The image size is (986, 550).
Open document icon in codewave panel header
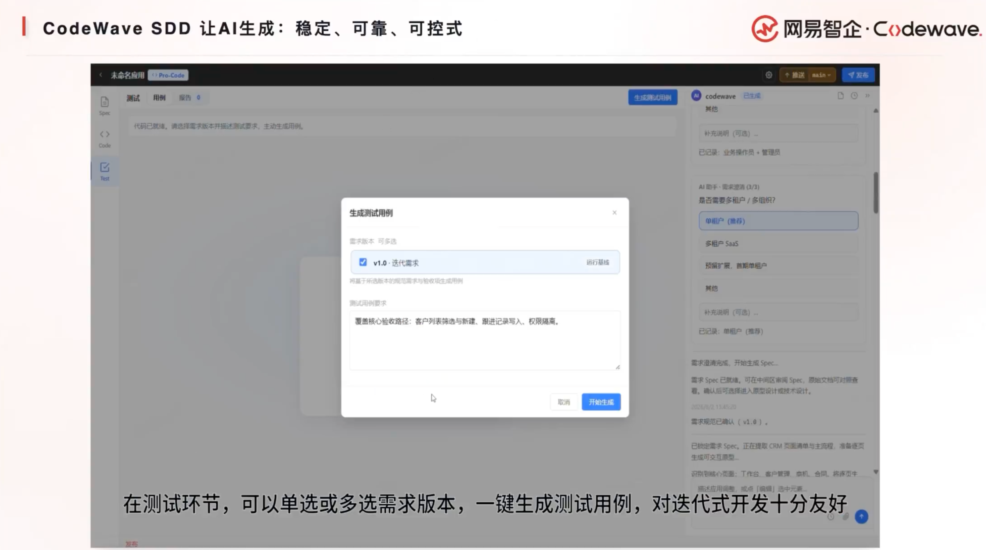click(840, 96)
